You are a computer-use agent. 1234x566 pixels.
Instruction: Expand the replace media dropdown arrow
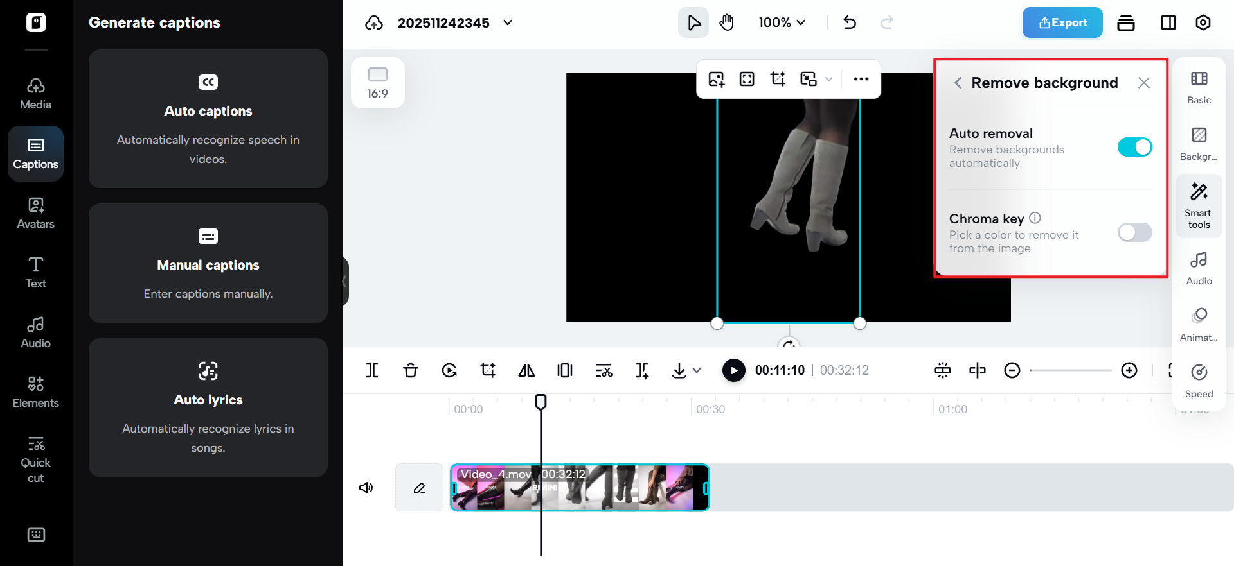pyautogui.click(x=829, y=80)
